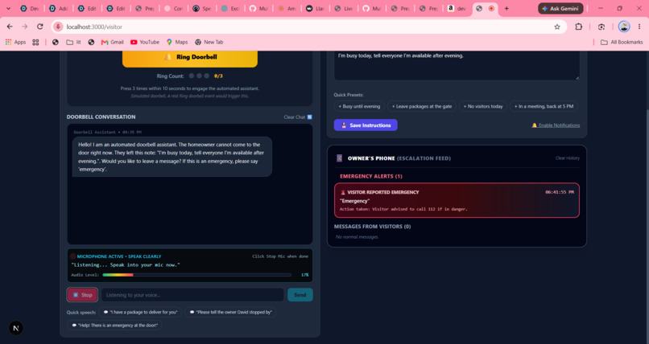The image size is (649, 344).
Task: Click the bell icon on Ring Doorbell button
Action: (168, 57)
